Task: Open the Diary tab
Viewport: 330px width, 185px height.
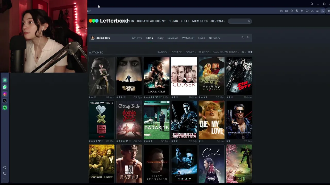Action: click(160, 38)
